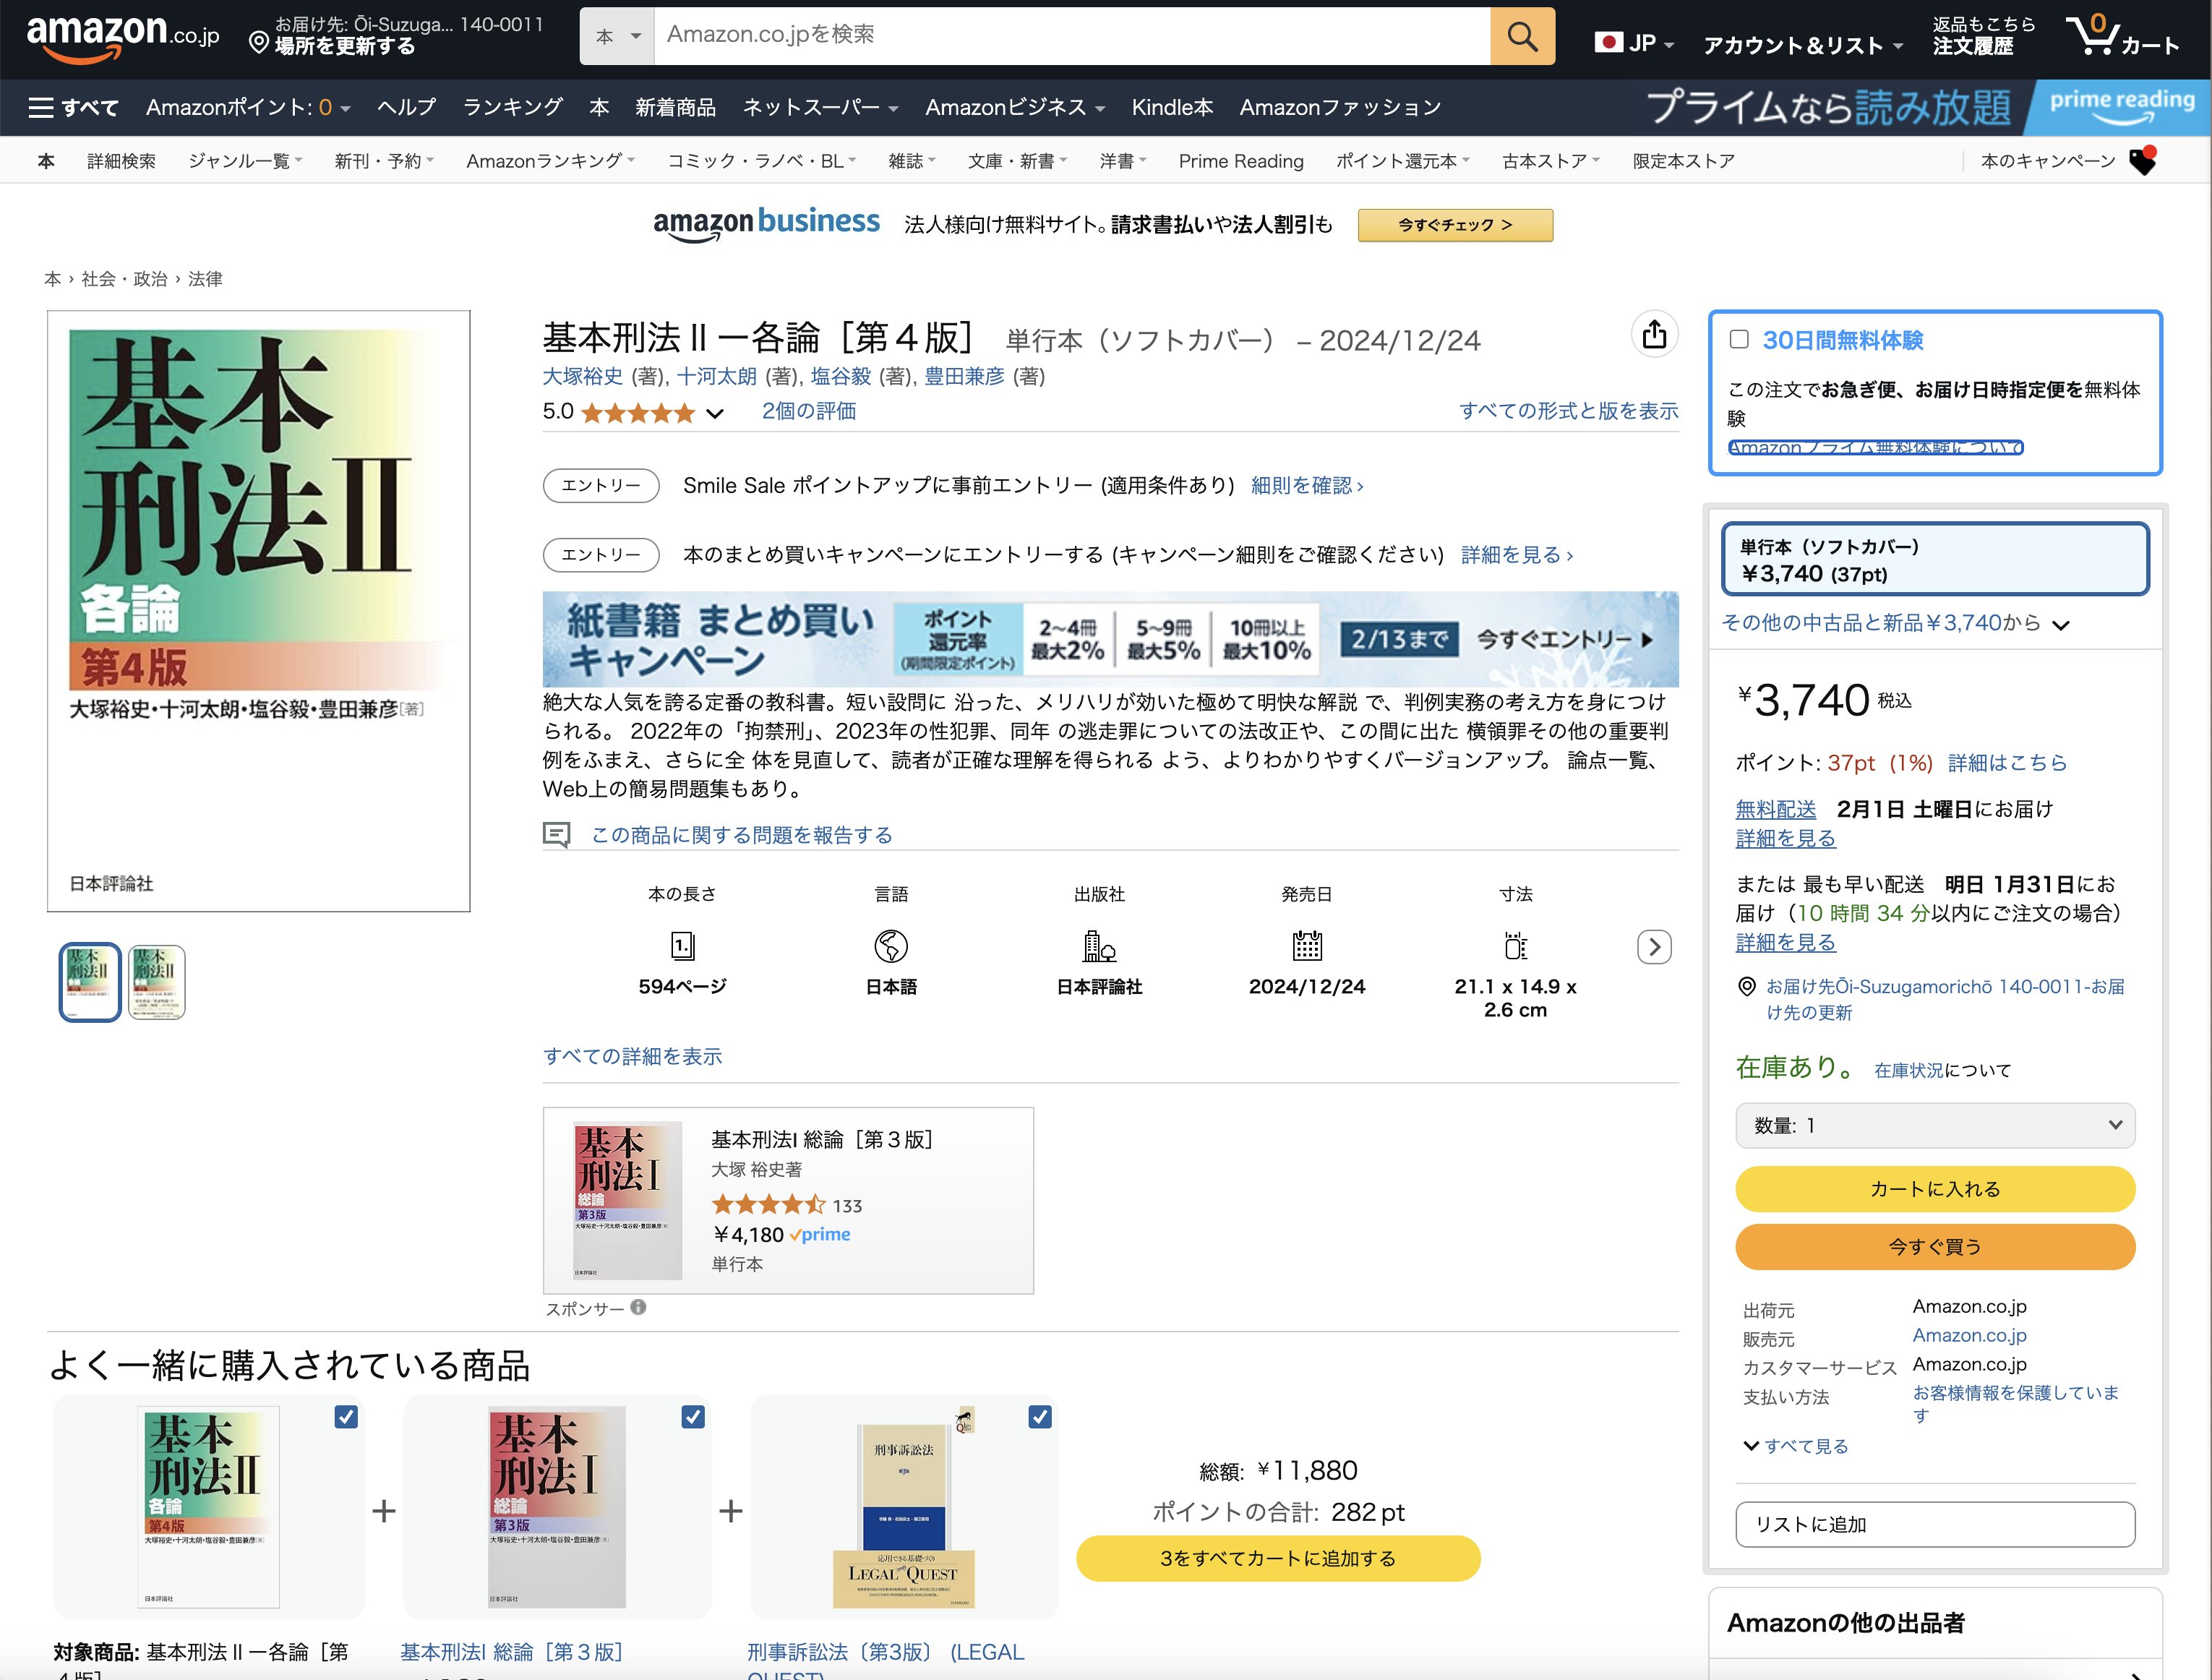Open the Kindle本 menu item
The image size is (2212, 1680).
pos(1172,107)
